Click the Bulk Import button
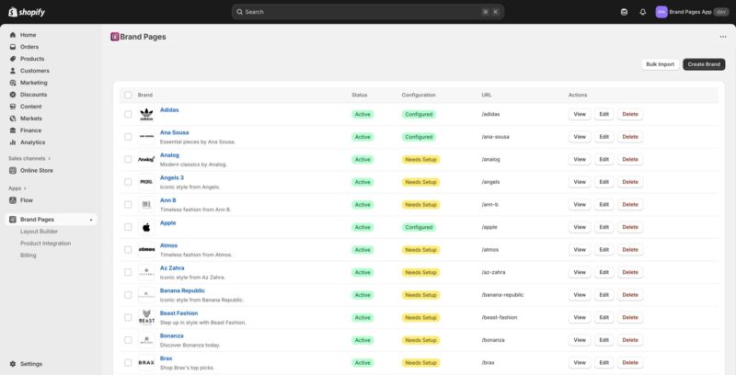Viewport: 736px width, 375px height. point(660,64)
